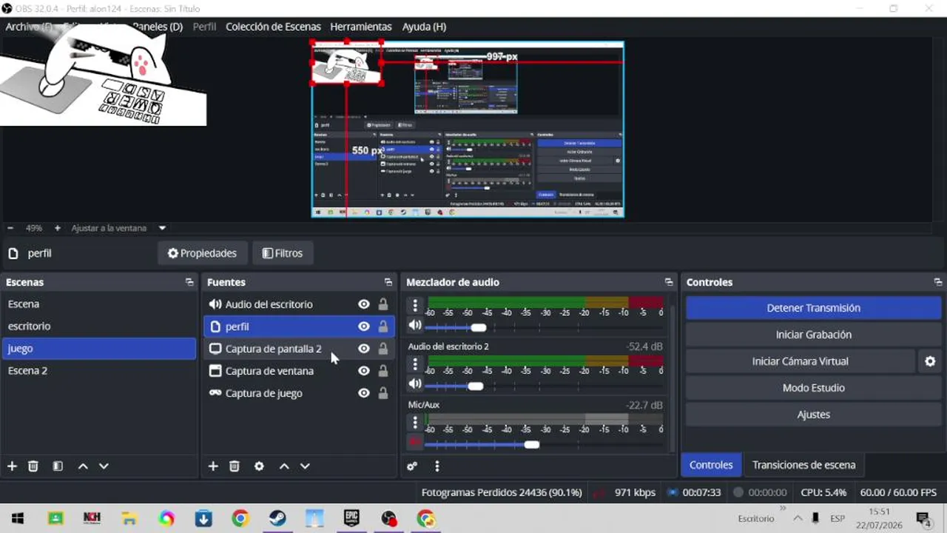
Task: Open Propiedades for the perfil source
Action: (x=202, y=253)
